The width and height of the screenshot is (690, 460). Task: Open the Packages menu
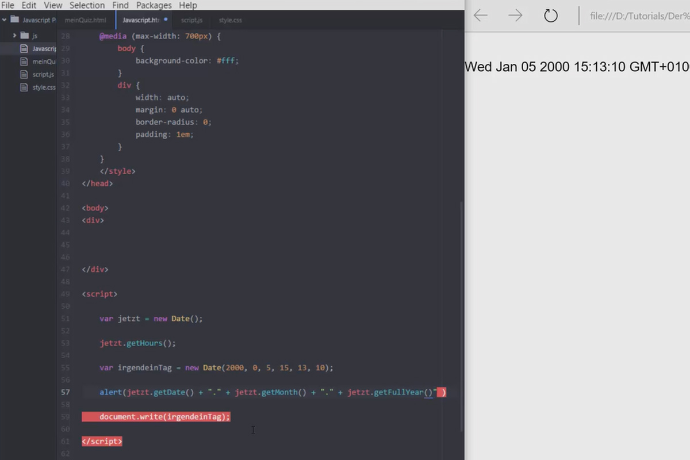point(154,5)
